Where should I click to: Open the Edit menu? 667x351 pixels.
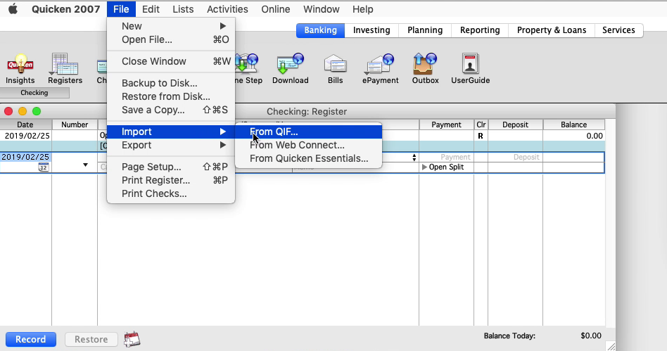pyautogui.click(x=151, y=9)
